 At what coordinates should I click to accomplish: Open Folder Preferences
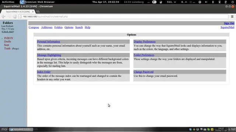click(x=144, y=55)
